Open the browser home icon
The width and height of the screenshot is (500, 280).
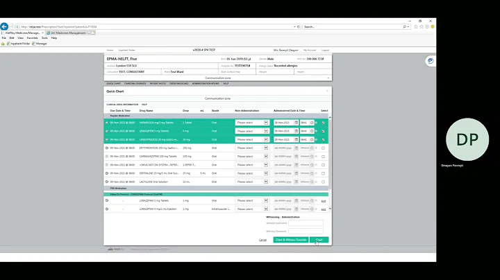tap(416, 27)
